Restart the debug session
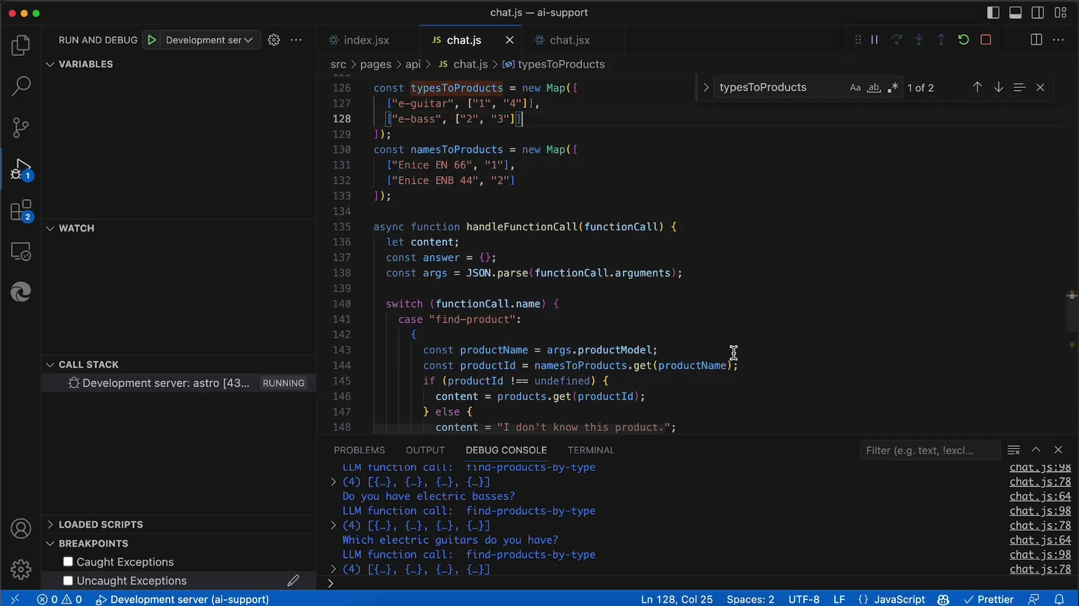Screen dimensions: 1079x606 click(964, 40)
